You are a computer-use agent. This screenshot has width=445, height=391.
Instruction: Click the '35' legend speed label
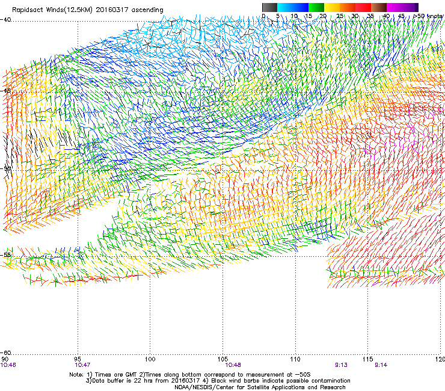tap(370, 16)
